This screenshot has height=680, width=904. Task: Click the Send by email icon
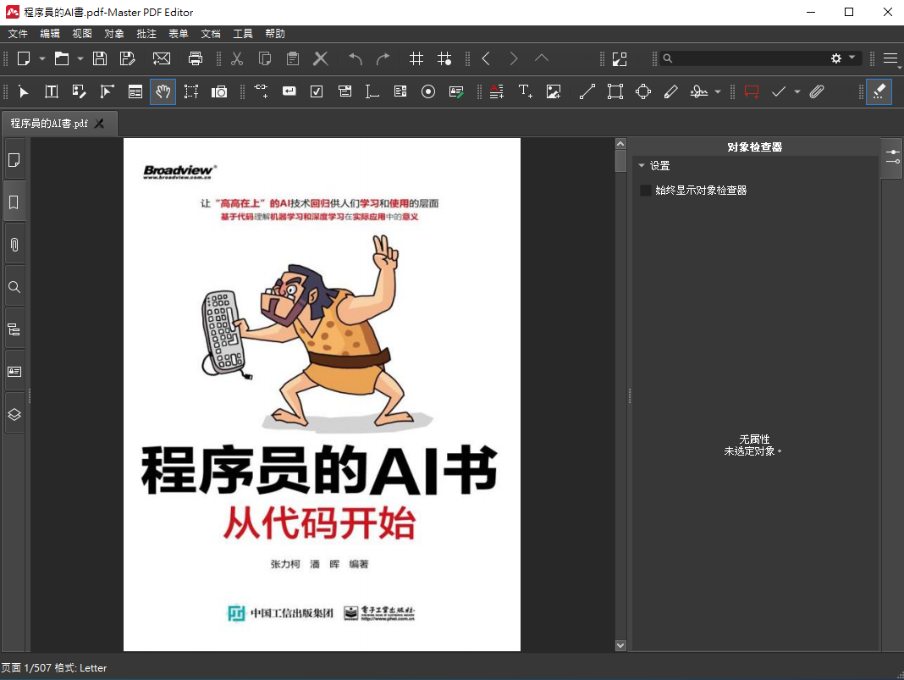(161, 58)
